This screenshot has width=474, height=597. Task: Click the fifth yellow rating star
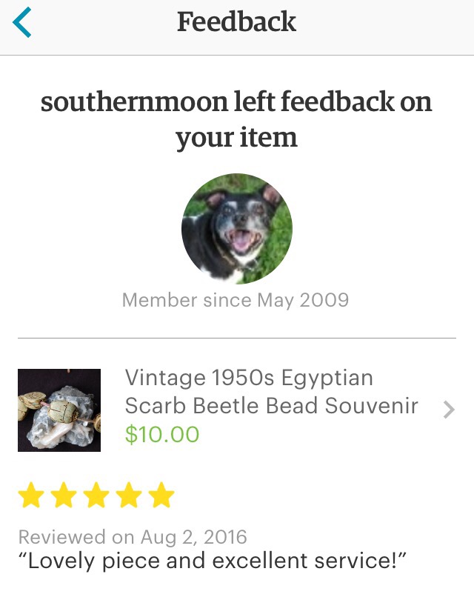point(161,496)
